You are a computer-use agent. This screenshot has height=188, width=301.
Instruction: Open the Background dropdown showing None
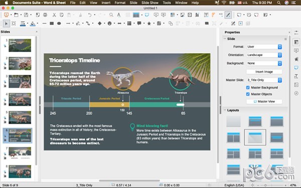click(x=264, y=63)
